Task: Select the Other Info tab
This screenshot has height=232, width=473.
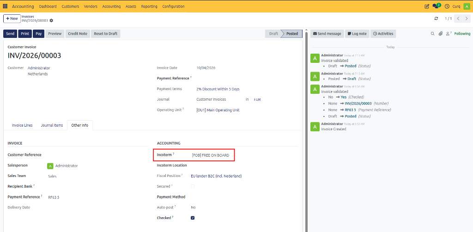Action: click(79, 125)
